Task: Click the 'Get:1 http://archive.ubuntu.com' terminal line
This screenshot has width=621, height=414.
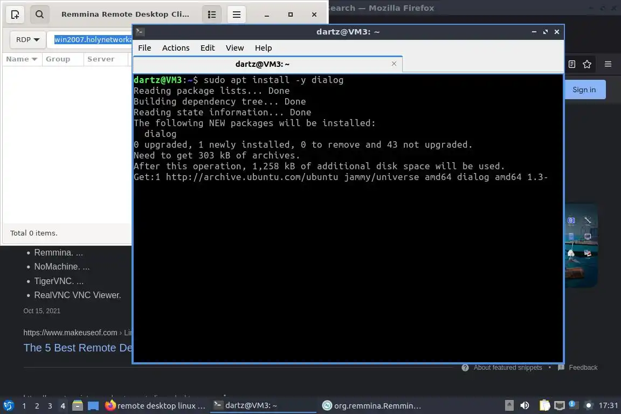Action: coord(341,177)
